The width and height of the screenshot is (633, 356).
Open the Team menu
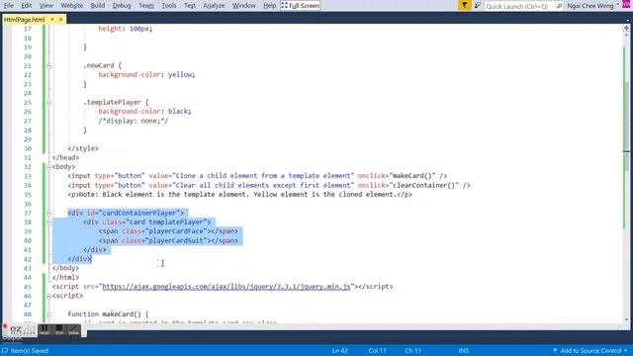(x=146, y=5)
